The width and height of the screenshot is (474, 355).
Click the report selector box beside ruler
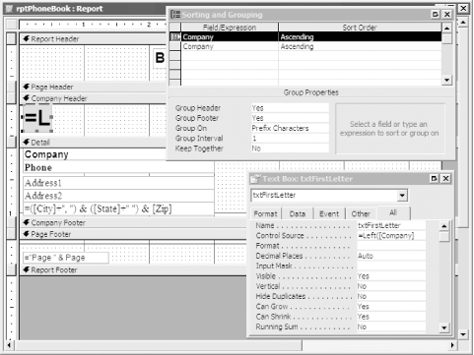click(12, 25)
